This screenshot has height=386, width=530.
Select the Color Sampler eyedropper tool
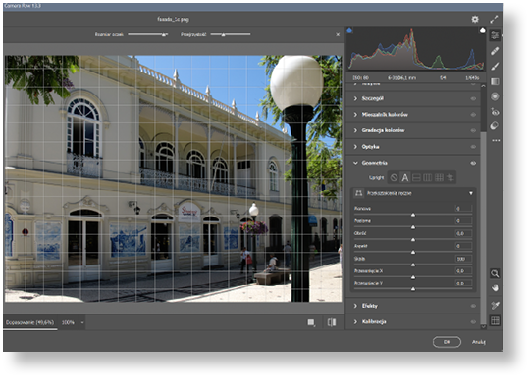click(495, 305)
